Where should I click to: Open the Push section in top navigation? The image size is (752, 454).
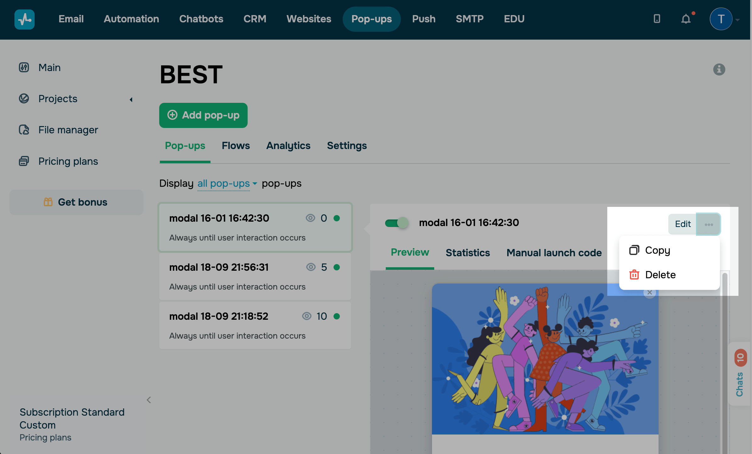tap(424, 19)
